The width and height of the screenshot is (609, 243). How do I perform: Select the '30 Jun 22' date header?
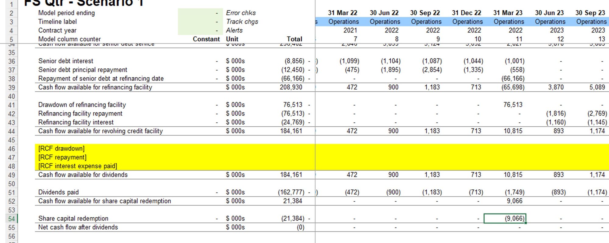click(384, 13)
